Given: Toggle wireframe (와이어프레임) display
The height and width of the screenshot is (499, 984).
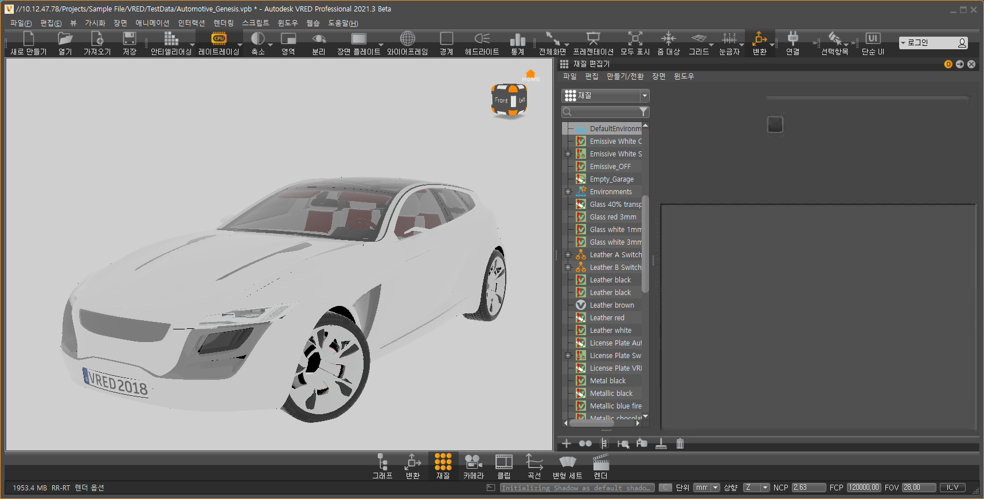Looking at the screenshot, I should (x=407, y=39).
